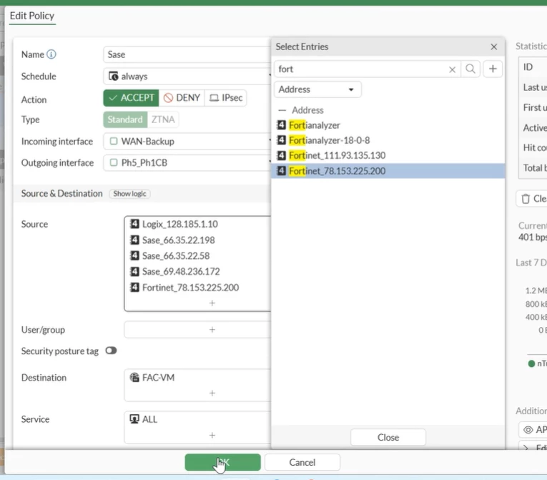Click the Fortianalyzer address icon
Image resolution: width=547 pixels, height=480 pixels.
(x=281, y=125)
